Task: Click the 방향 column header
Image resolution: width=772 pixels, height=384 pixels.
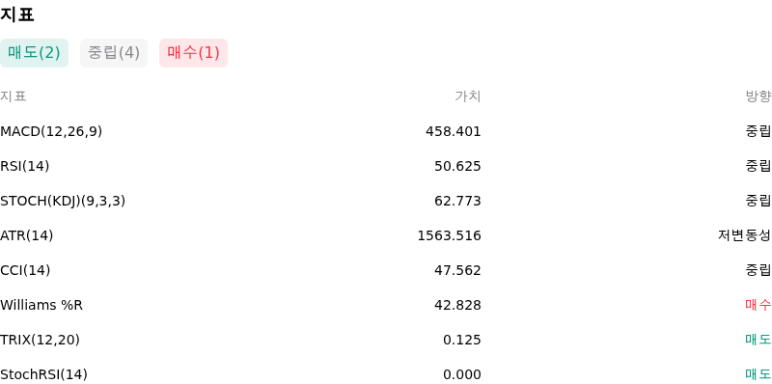Action: pyautogui.click(x=758, y=96)
